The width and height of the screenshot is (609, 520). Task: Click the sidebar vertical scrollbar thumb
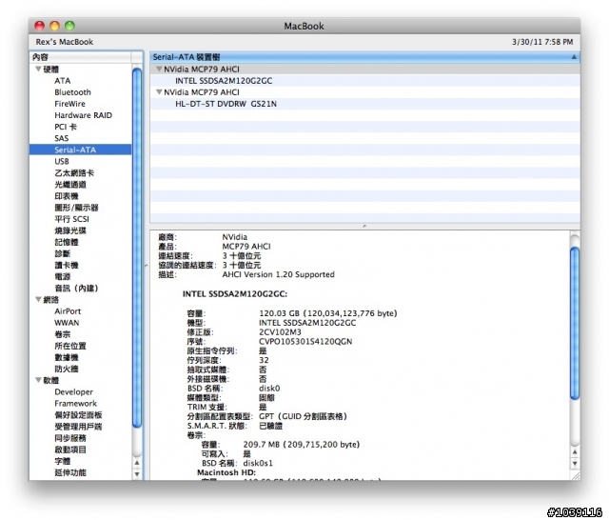tap(137, 248)
